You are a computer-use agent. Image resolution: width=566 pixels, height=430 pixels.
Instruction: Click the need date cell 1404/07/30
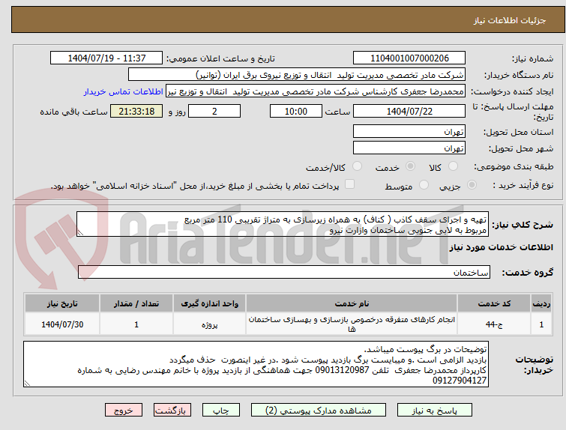(62, 324)
